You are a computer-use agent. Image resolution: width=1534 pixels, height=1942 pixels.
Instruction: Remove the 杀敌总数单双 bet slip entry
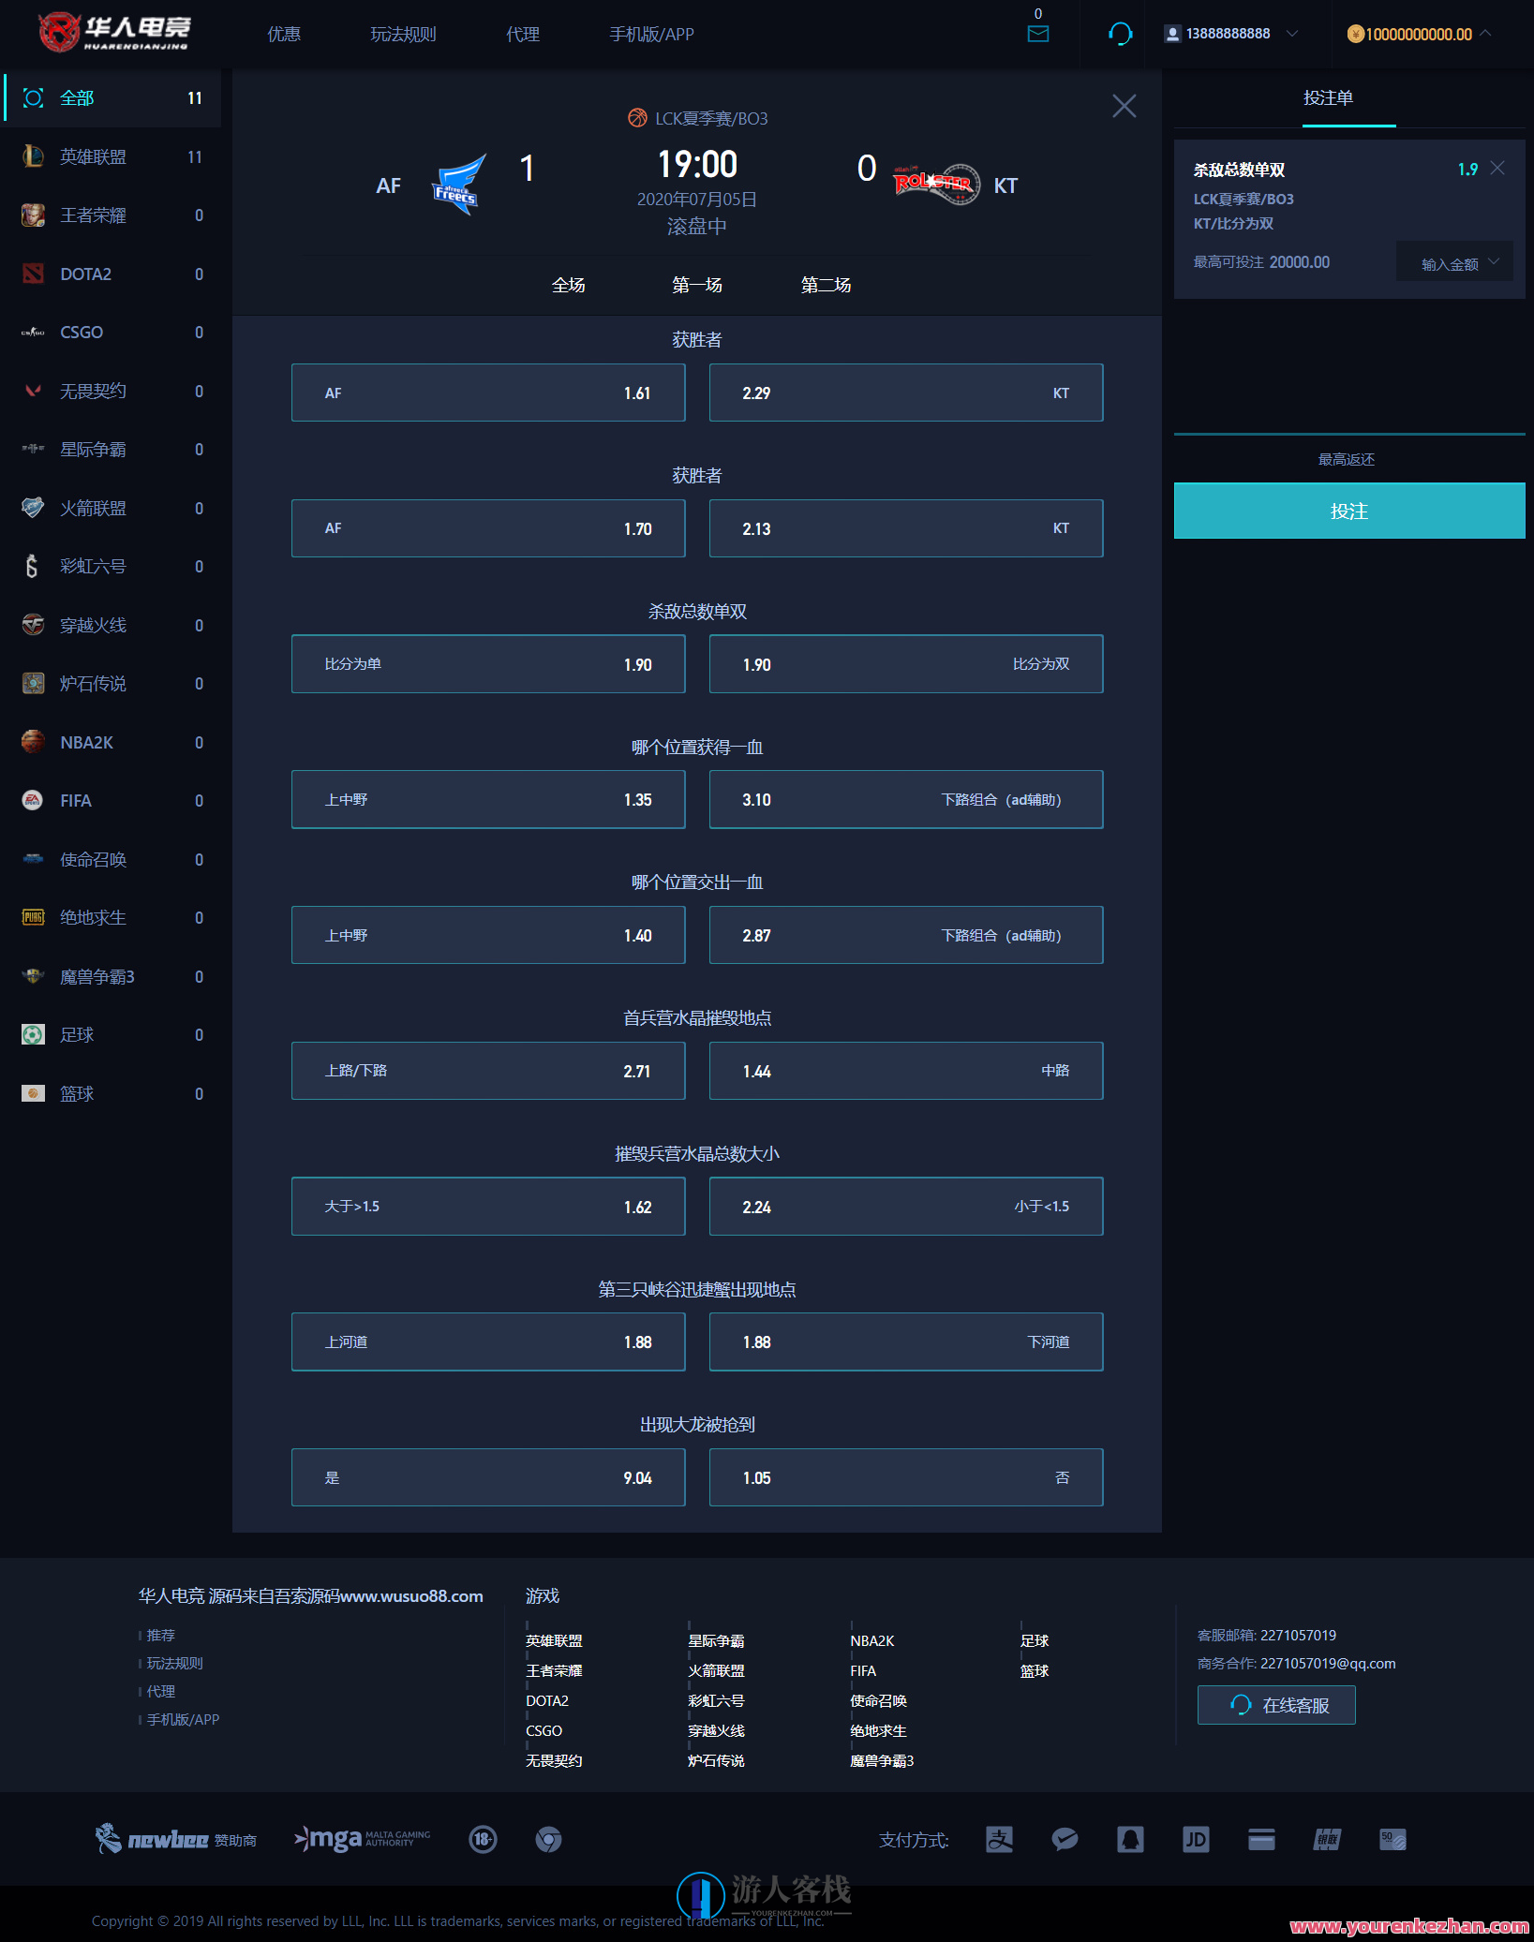[x=1497, y=169]
